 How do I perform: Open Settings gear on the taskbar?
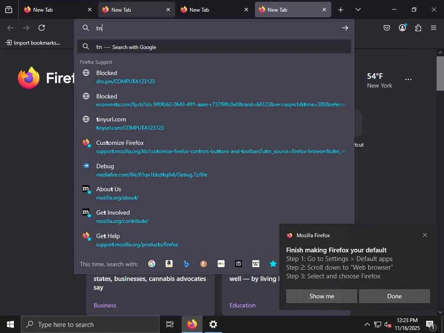tap(213, 324)
